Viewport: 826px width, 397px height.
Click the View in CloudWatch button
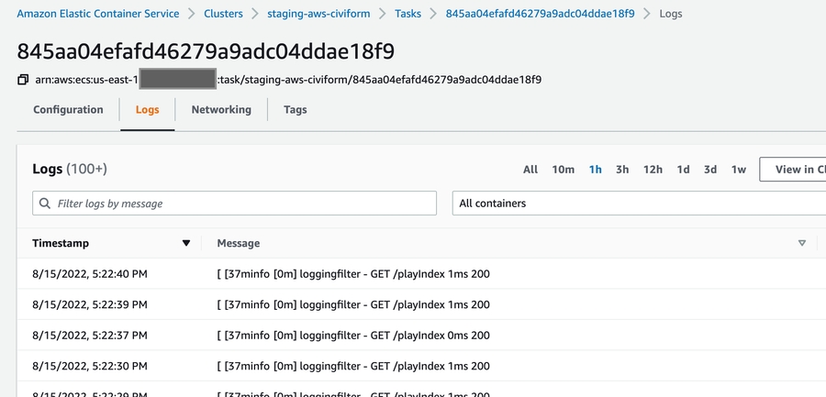point(794,170)
